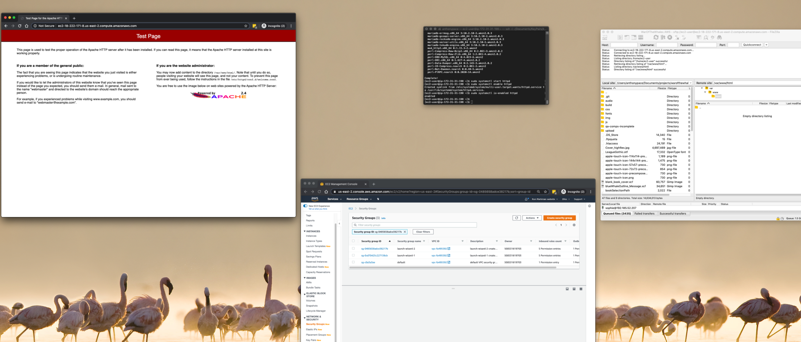801x342 pixels.
Task: Click the zoom magnifier icon in EC2 address bar
Action: click(538, 191)
